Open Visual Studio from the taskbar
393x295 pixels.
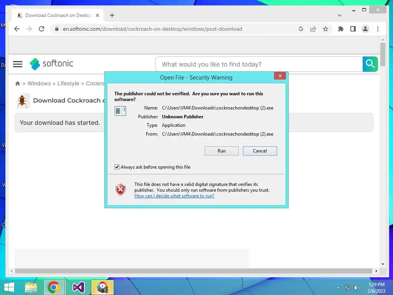tap(78, 287)
